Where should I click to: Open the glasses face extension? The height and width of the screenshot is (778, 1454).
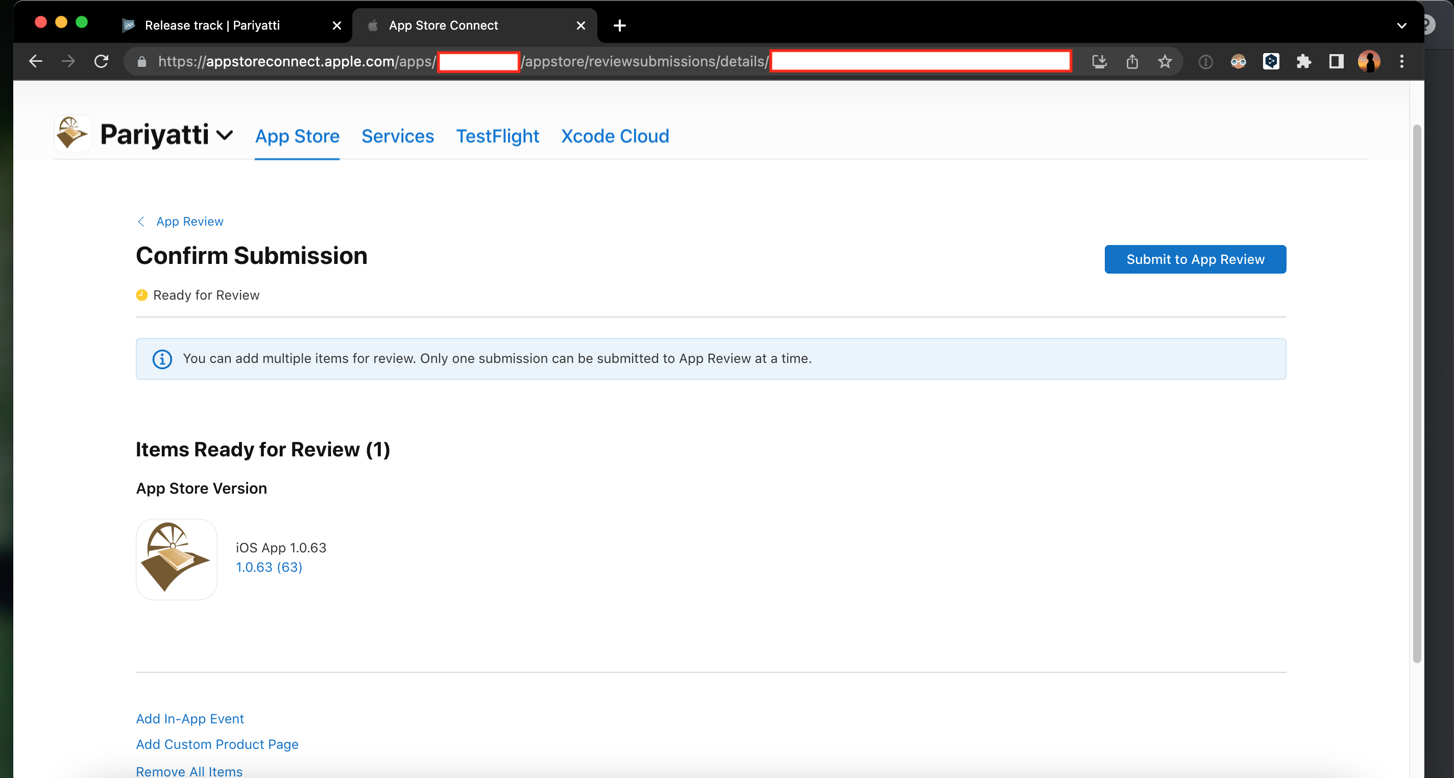coord(1238,62)
